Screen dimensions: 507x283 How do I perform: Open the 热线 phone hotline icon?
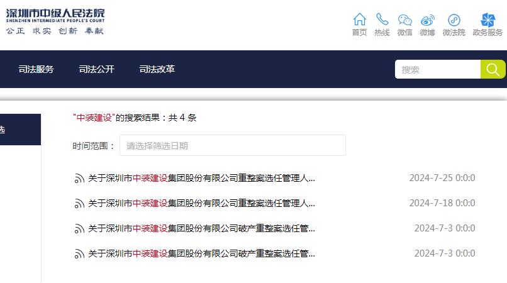tap(382, 19)
